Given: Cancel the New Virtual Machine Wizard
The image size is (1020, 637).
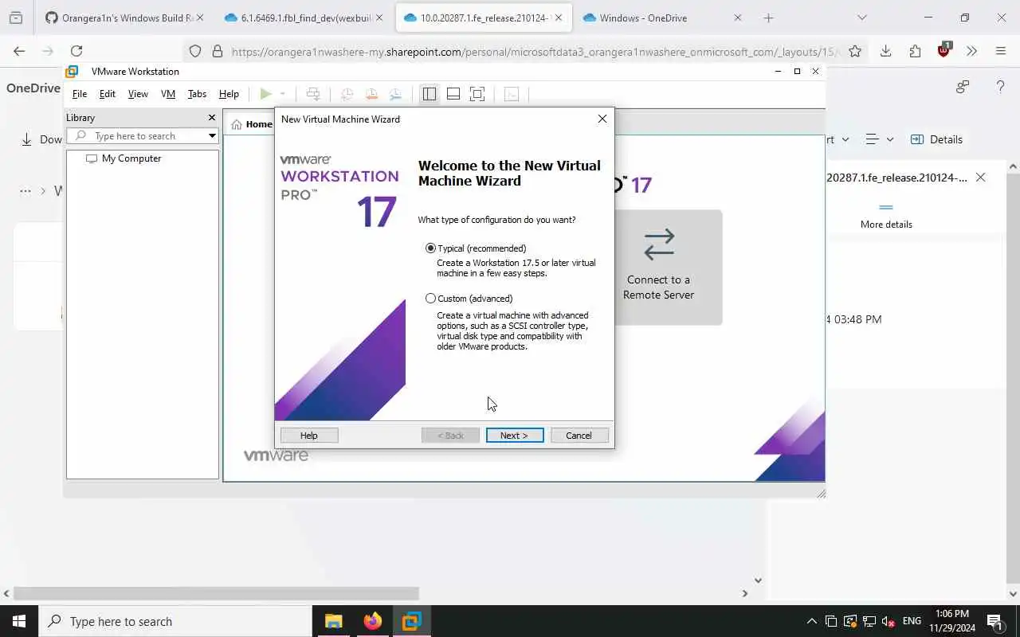Looking at the screenshot, I should click(x=579, y=436).
